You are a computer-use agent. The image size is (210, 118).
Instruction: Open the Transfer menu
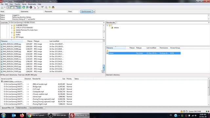point(17,4)
